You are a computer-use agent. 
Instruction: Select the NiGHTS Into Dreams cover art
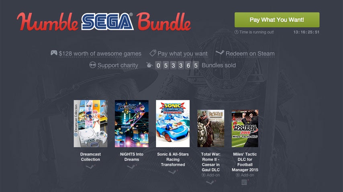click(131, 124)
